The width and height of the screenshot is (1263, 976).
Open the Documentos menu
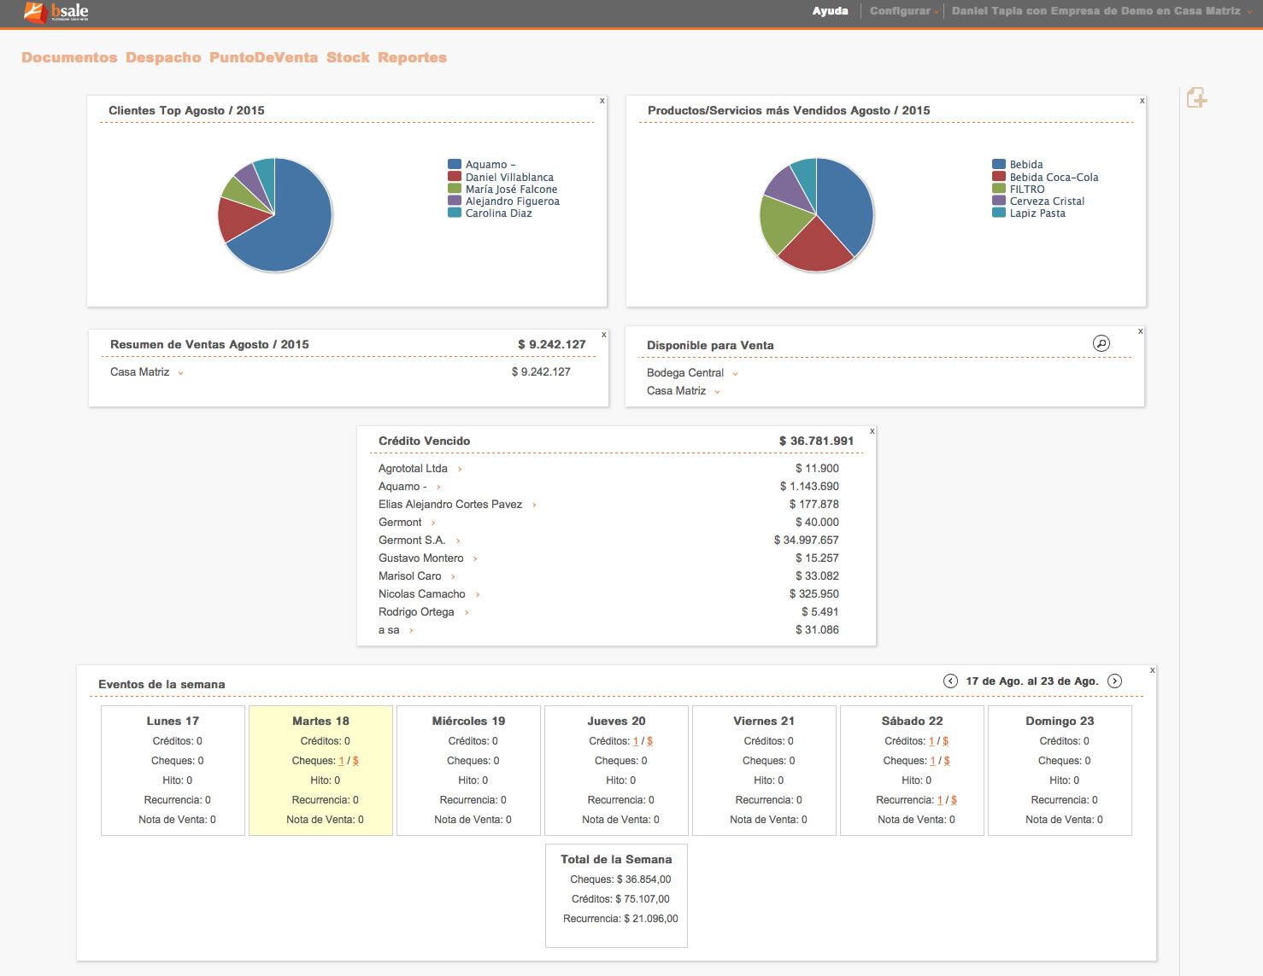69,57
